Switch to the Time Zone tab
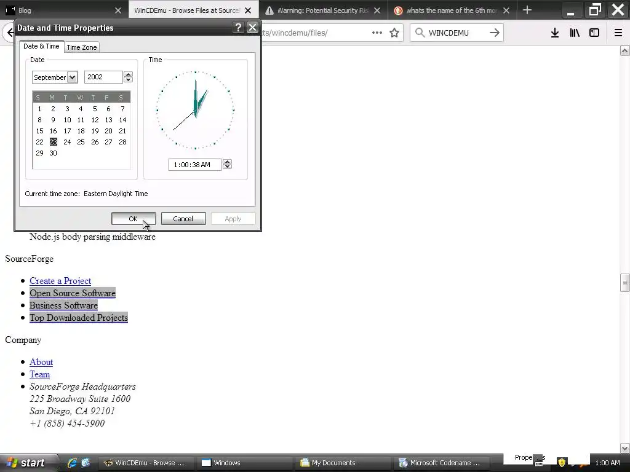 coord(82,47)
